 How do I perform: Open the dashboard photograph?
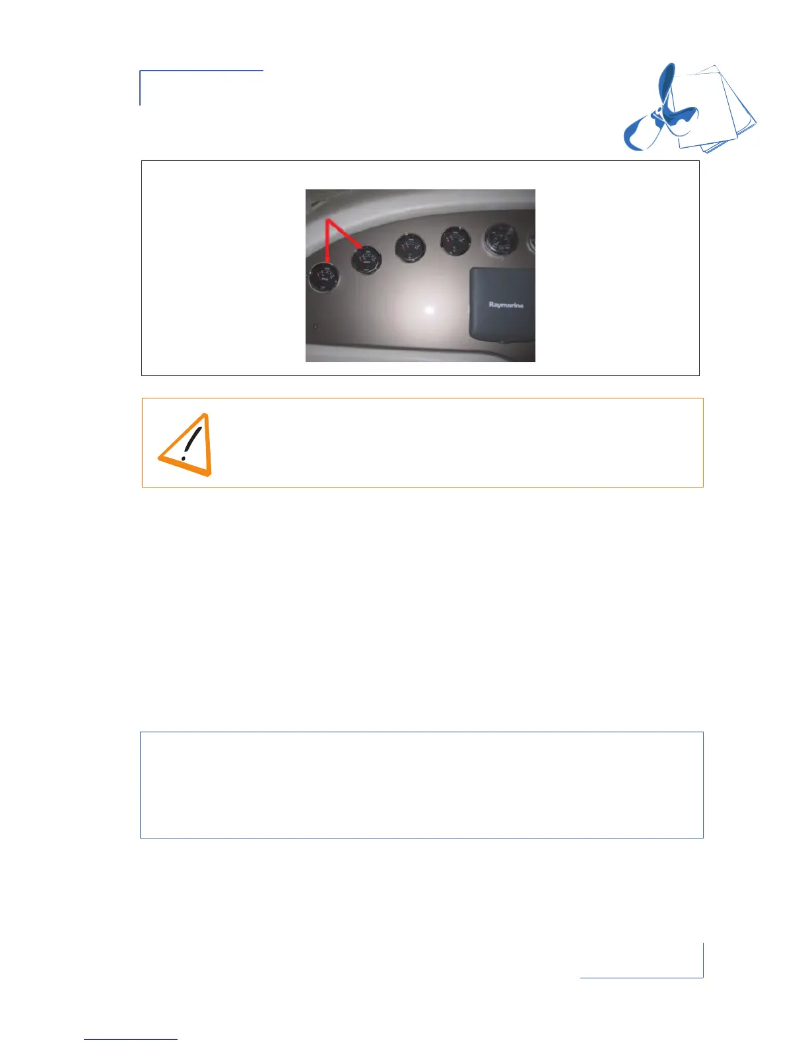[x=420, y=276]
